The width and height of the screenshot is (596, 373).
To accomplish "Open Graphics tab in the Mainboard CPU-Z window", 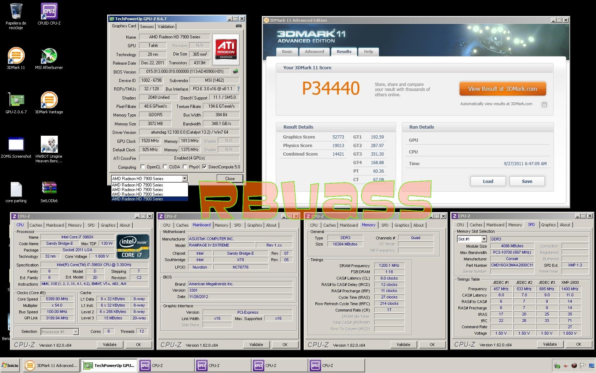I will 255,225.
